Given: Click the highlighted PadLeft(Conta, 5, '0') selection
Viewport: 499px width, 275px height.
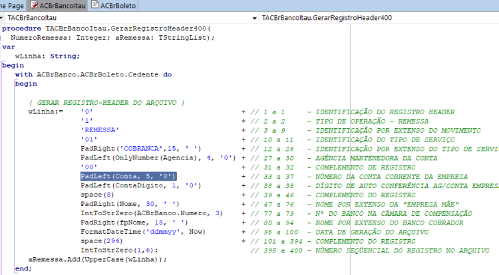Looking at the screenshot, I should tap(128, 176).
